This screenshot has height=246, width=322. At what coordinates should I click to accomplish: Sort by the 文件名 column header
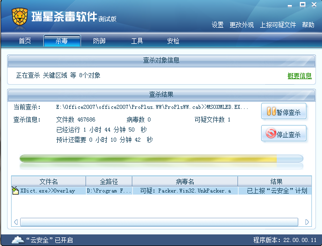click(48, 181)
